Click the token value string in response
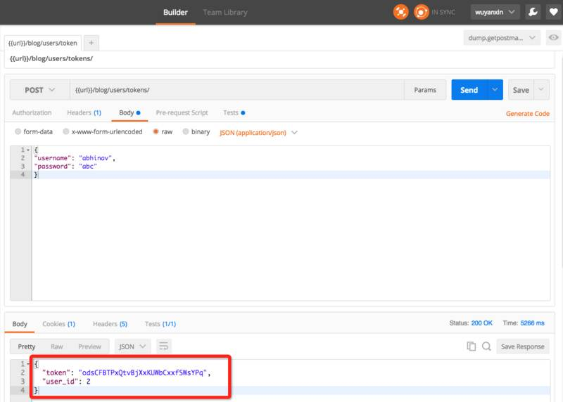The image size is (563, 402). 143,372
